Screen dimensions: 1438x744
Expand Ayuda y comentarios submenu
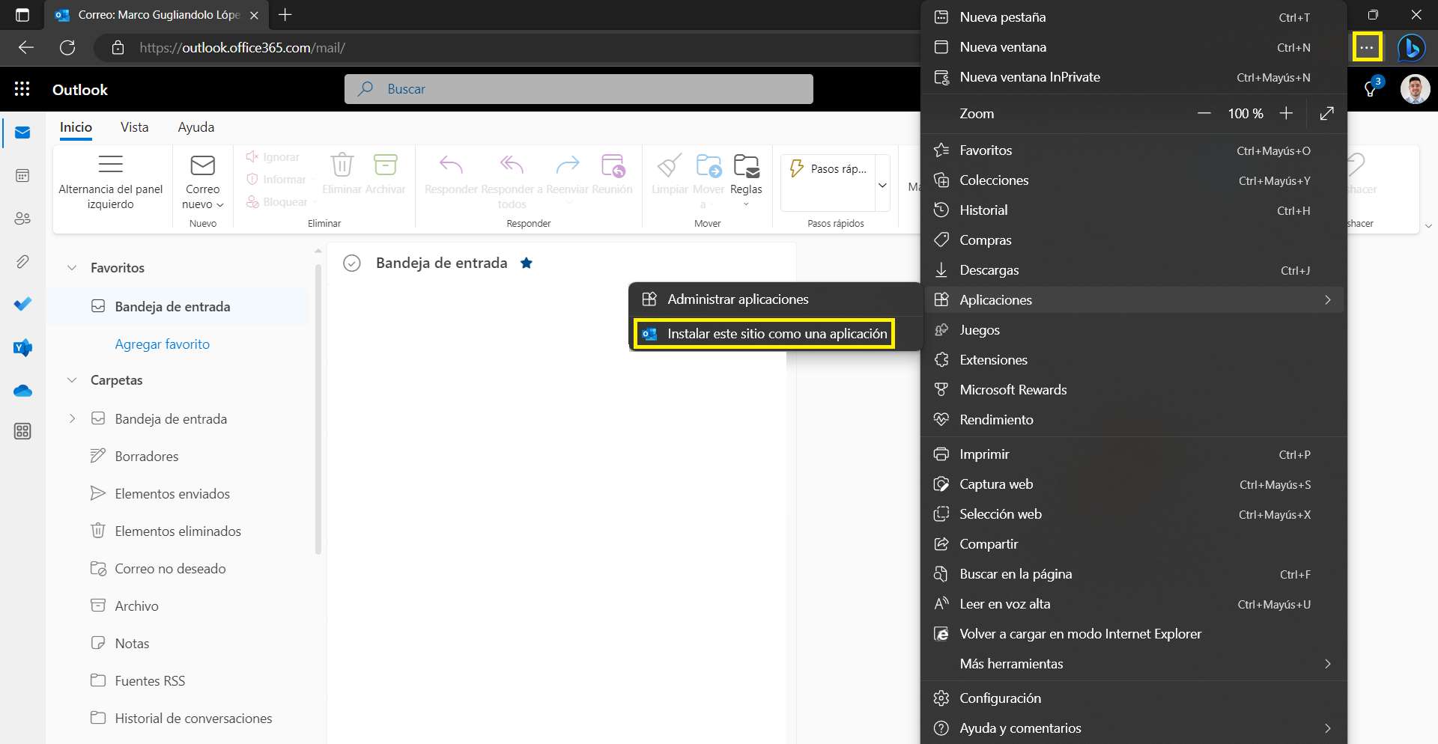1135,728
